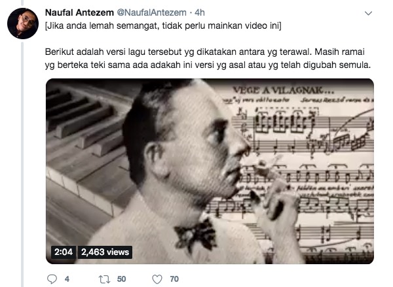Click the Naufal Antezem display name
This screenshot has width=393, height=287.
(79, 12)
